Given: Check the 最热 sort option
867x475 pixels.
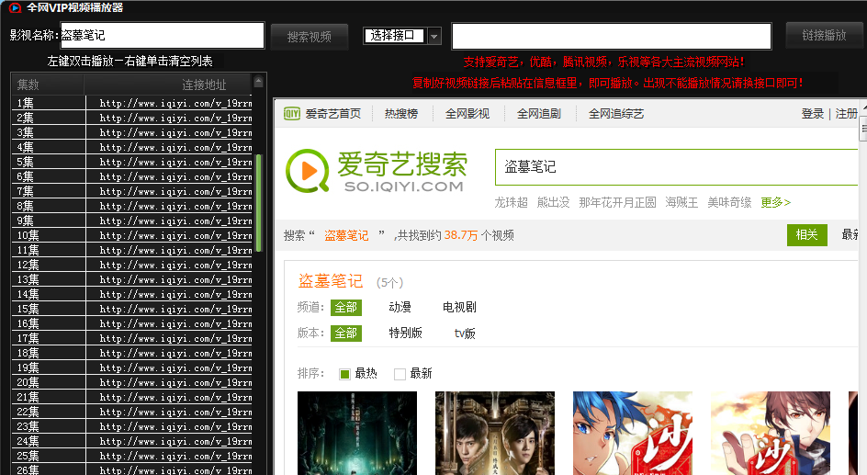Looking at the screenshot, I should (x=344, y=374).
